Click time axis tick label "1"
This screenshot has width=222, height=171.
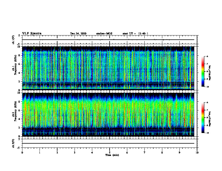point(40,153)
